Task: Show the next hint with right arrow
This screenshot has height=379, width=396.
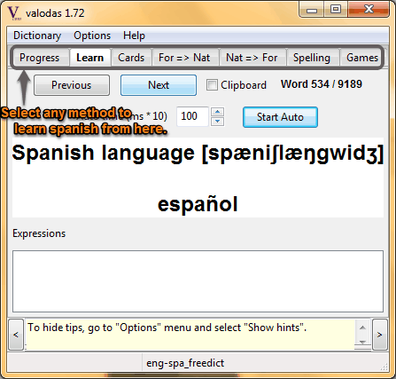Action: (x=380, y=335)
